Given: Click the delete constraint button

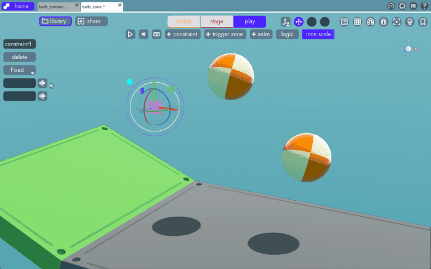Looking at the screenshot, I should click(20, 57).
